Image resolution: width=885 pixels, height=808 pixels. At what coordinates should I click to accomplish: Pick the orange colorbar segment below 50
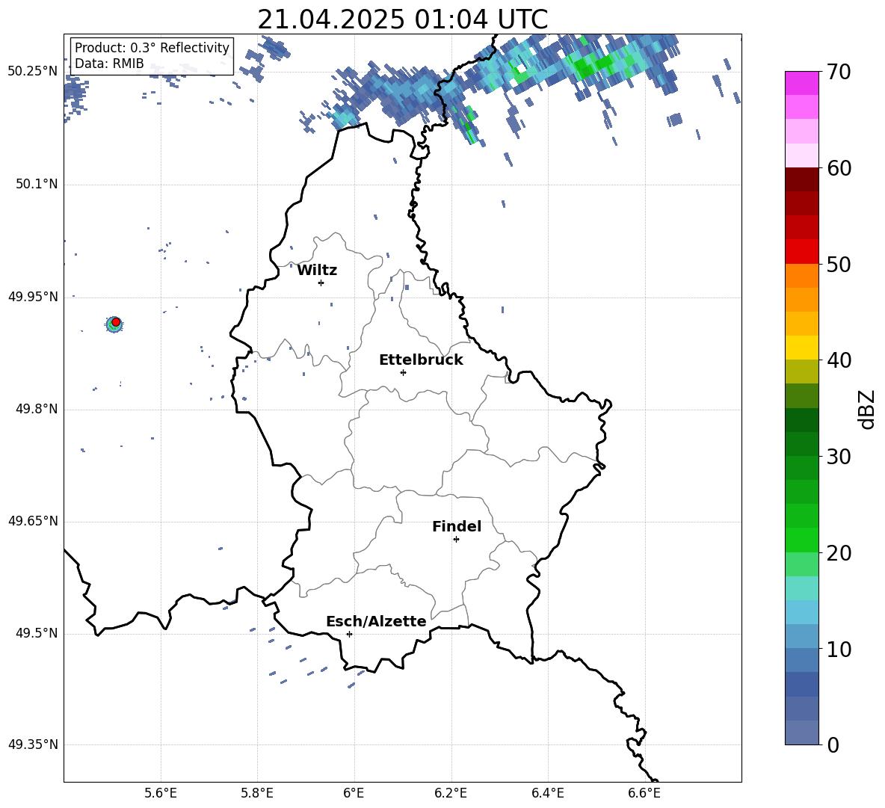pyautogui.click(x=801, y=276)
